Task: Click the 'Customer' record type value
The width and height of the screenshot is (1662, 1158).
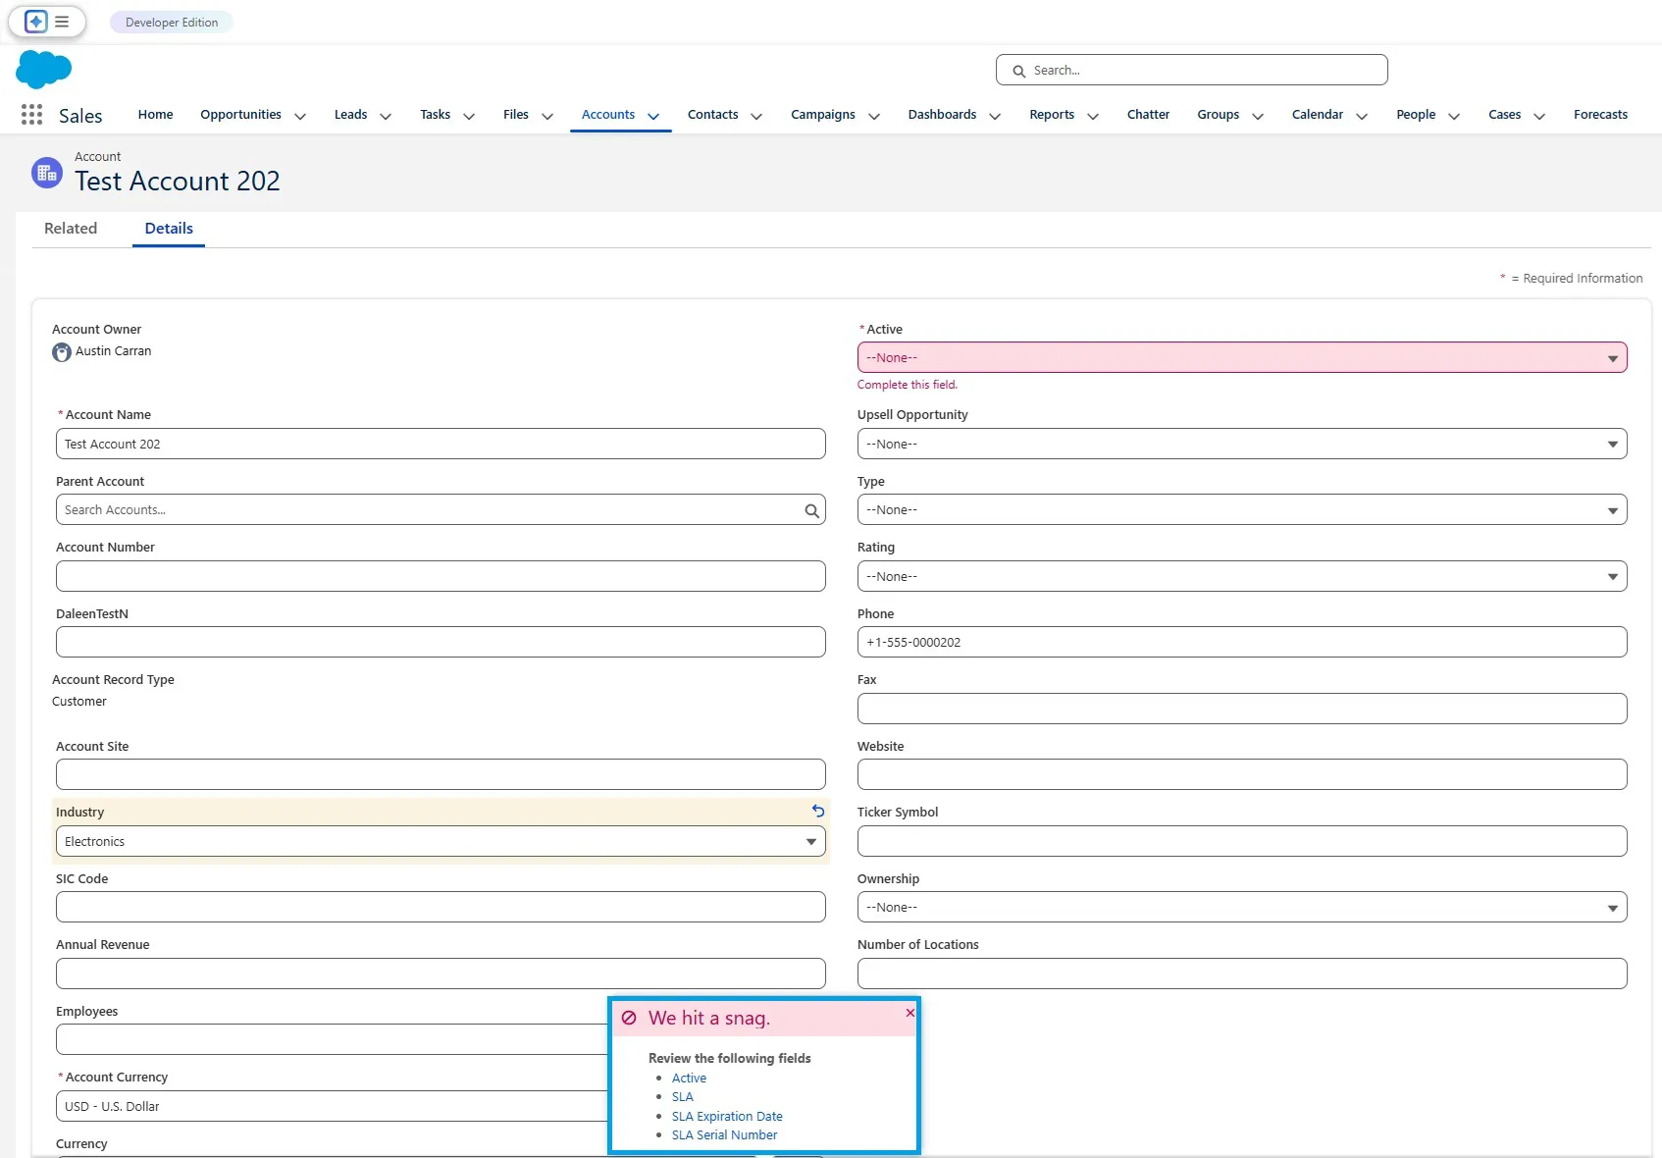Action: [79, 702]
